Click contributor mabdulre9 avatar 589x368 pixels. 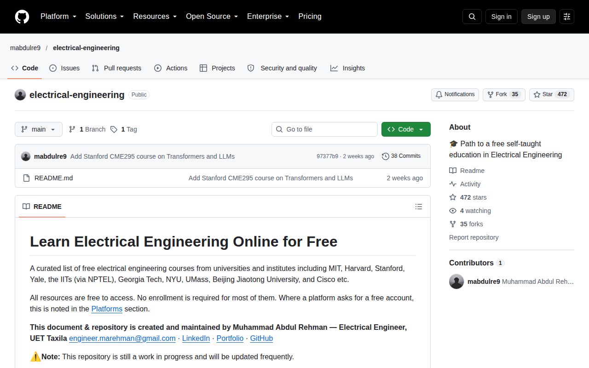coord(456,282)
